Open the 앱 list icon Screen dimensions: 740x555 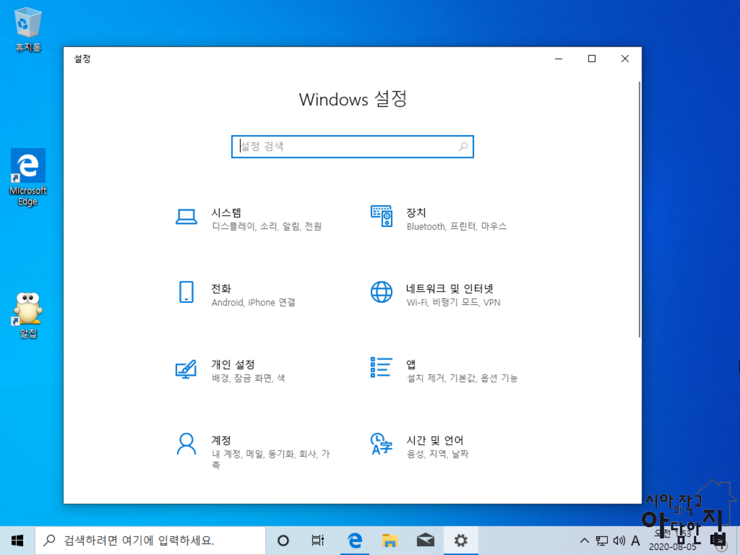point(381,367)
